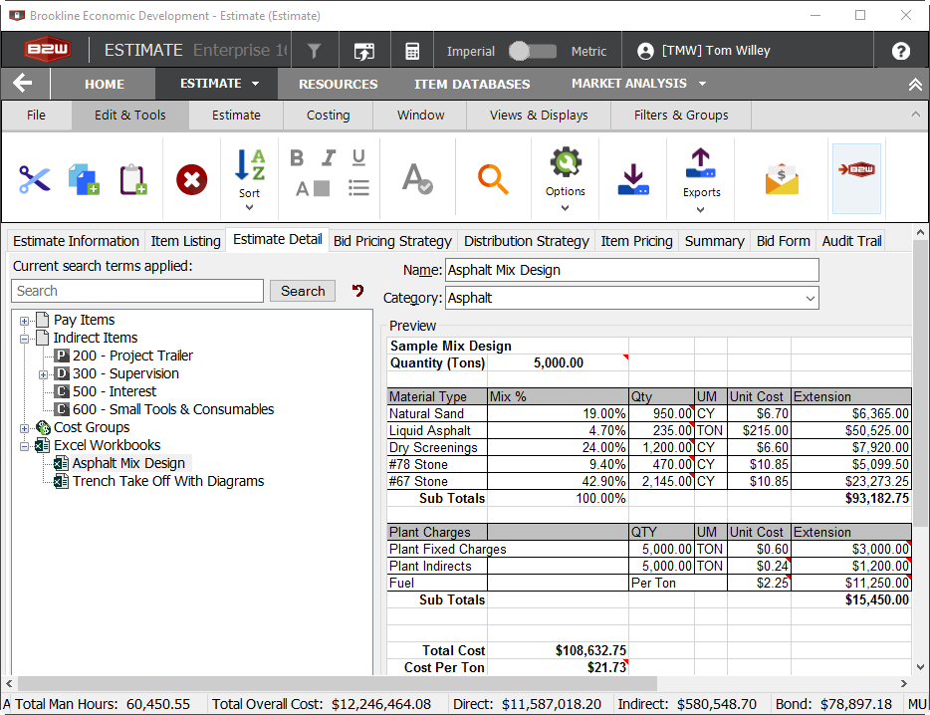
Task: Switch to the Summary tab
Action: click(x=714, y=241)
